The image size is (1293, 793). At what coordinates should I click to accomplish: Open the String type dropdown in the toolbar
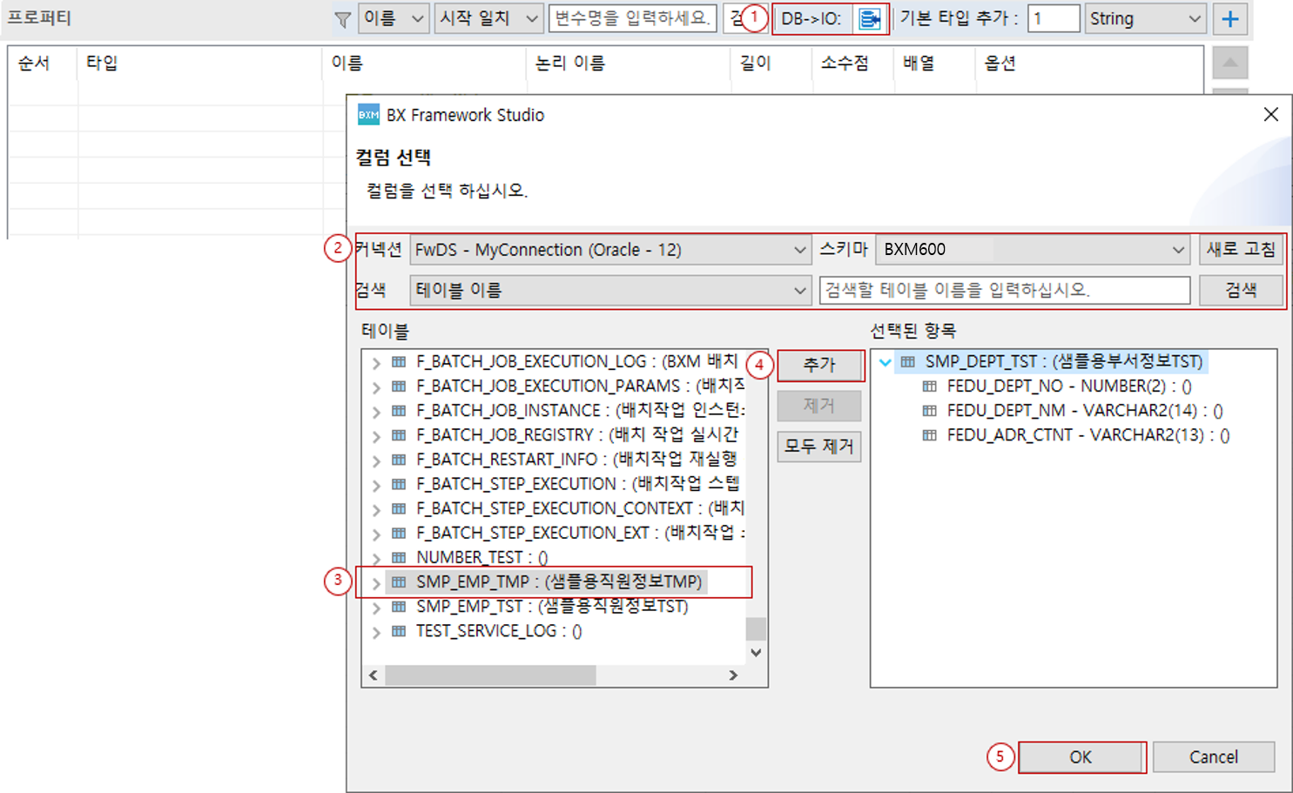1193,18
